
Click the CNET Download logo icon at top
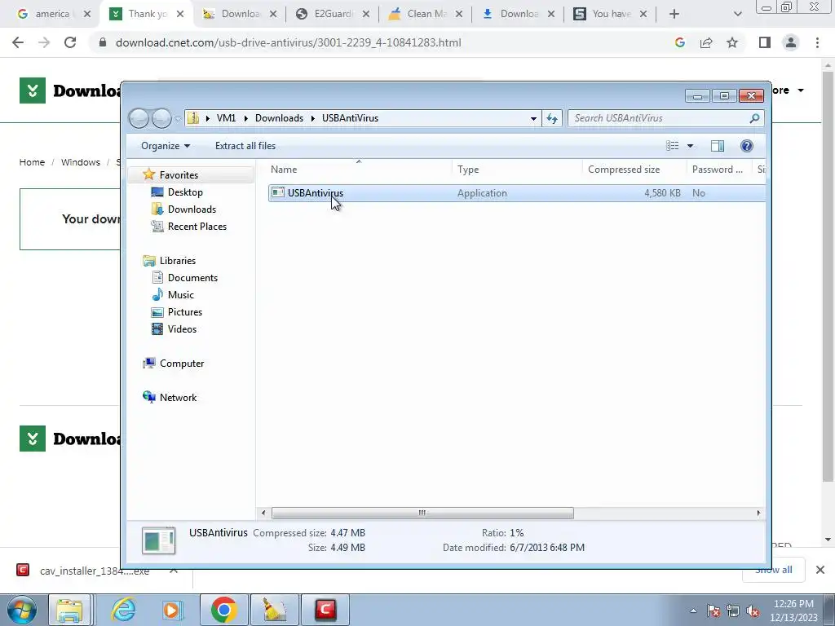(x=33, y=90)
